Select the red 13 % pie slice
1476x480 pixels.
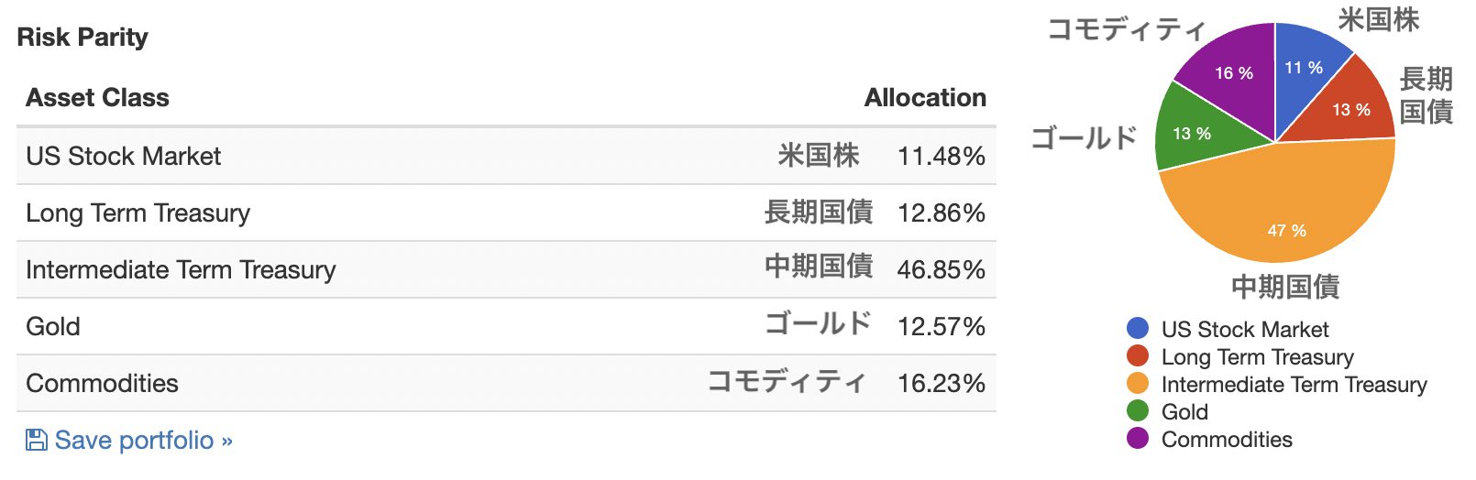pyautogui.click(x=1348, y=108)
